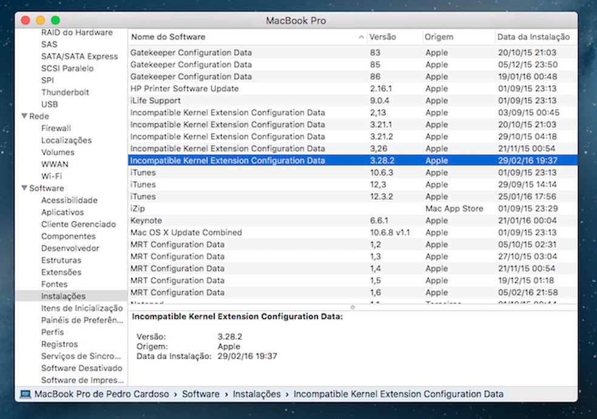Click the sort arrow on Nome do Software
The width and height of the screenshot is (597, 419).
[361, 36]
